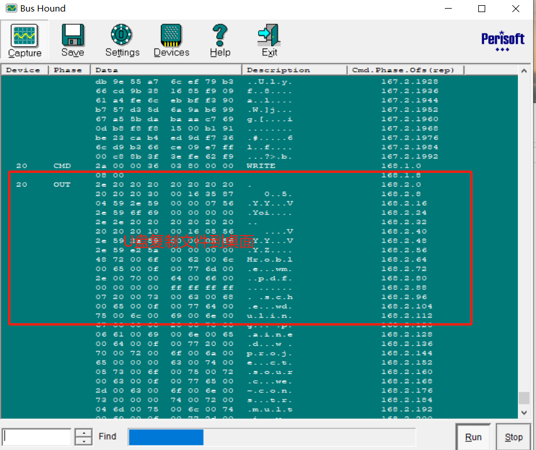Click description Hr.o.b.l
This screenshot has height=450, width=536.
[269, 259]
